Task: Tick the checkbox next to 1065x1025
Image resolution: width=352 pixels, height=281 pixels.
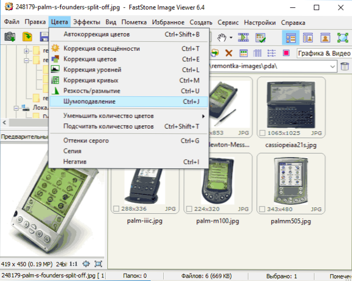Action: click(x=262, y=133)
